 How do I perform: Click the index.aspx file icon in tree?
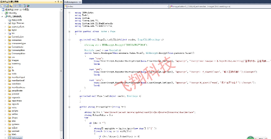(x=9, y=138)
